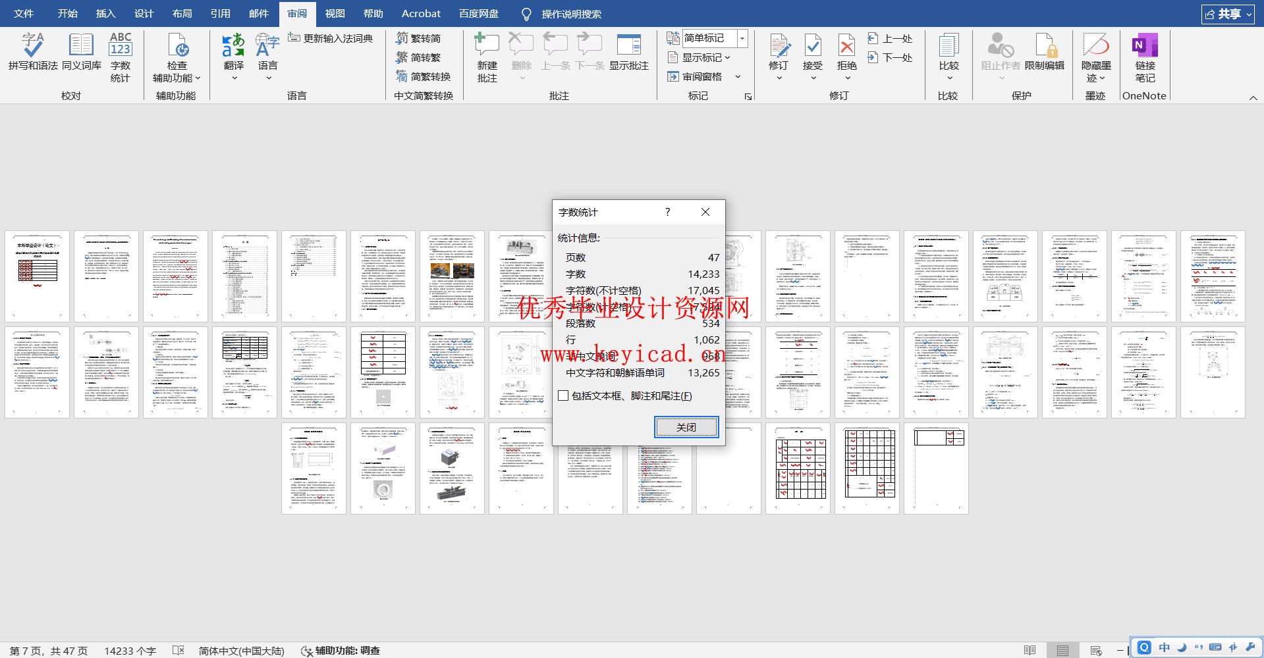1264x658 pixels.
Task: Click the 翻译 translate icon
Action: point(234,46)
